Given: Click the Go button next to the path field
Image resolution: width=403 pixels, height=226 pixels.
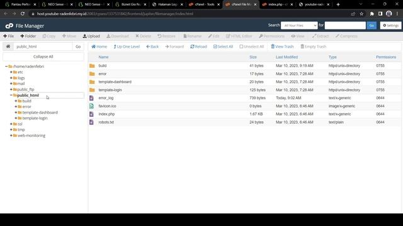Looking at the screenshot, I should click(78, 46).
